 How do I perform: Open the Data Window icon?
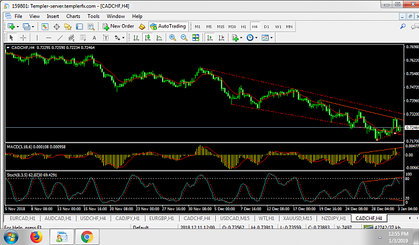coord(56,26)
